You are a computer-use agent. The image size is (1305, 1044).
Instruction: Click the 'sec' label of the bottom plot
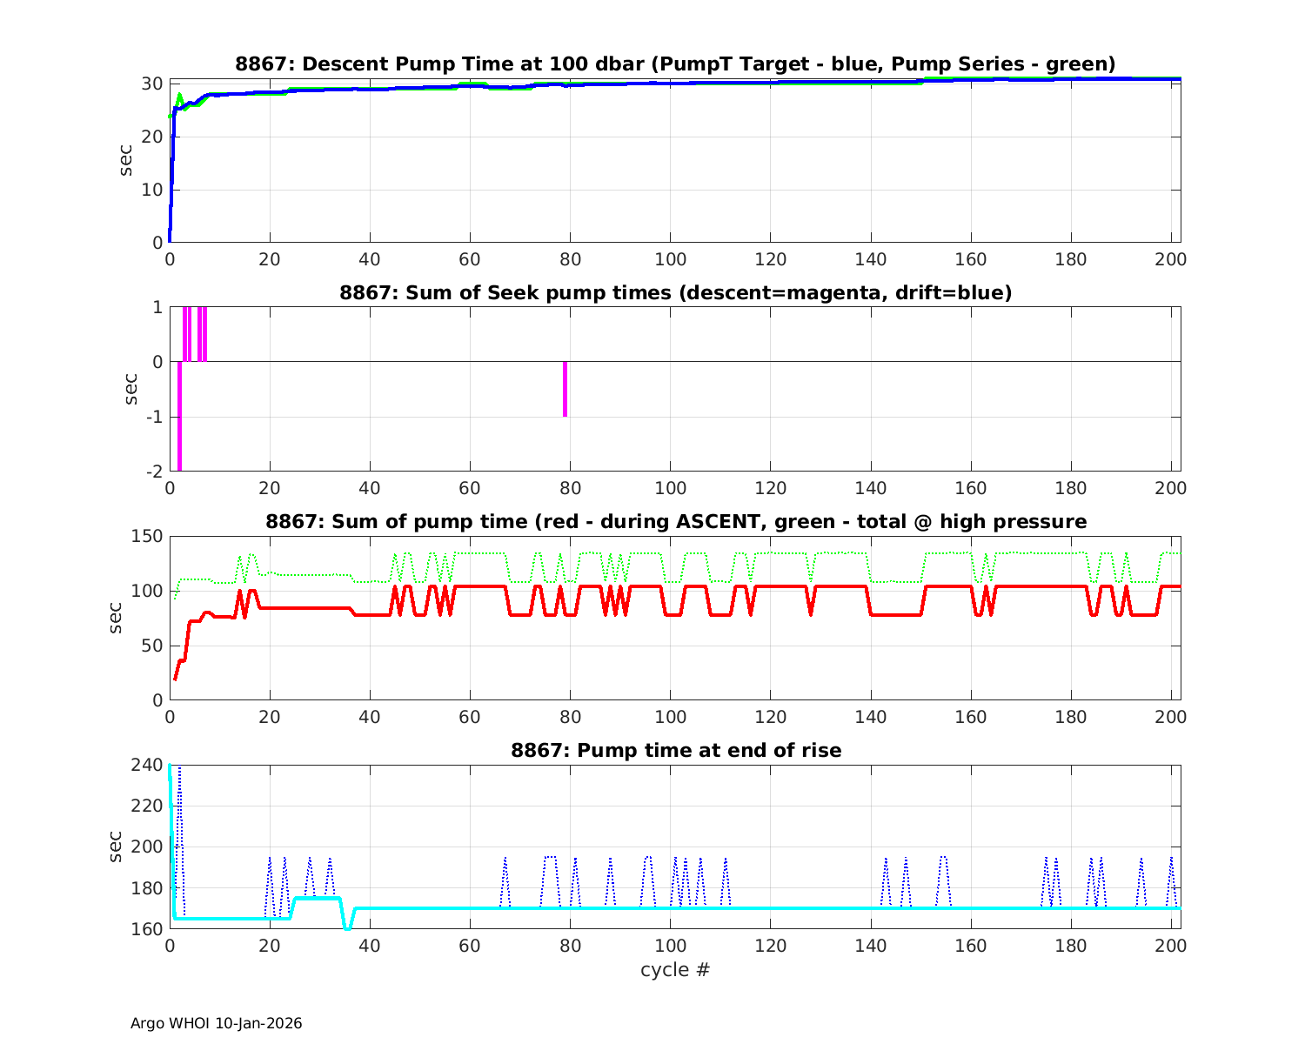[117, 847]
